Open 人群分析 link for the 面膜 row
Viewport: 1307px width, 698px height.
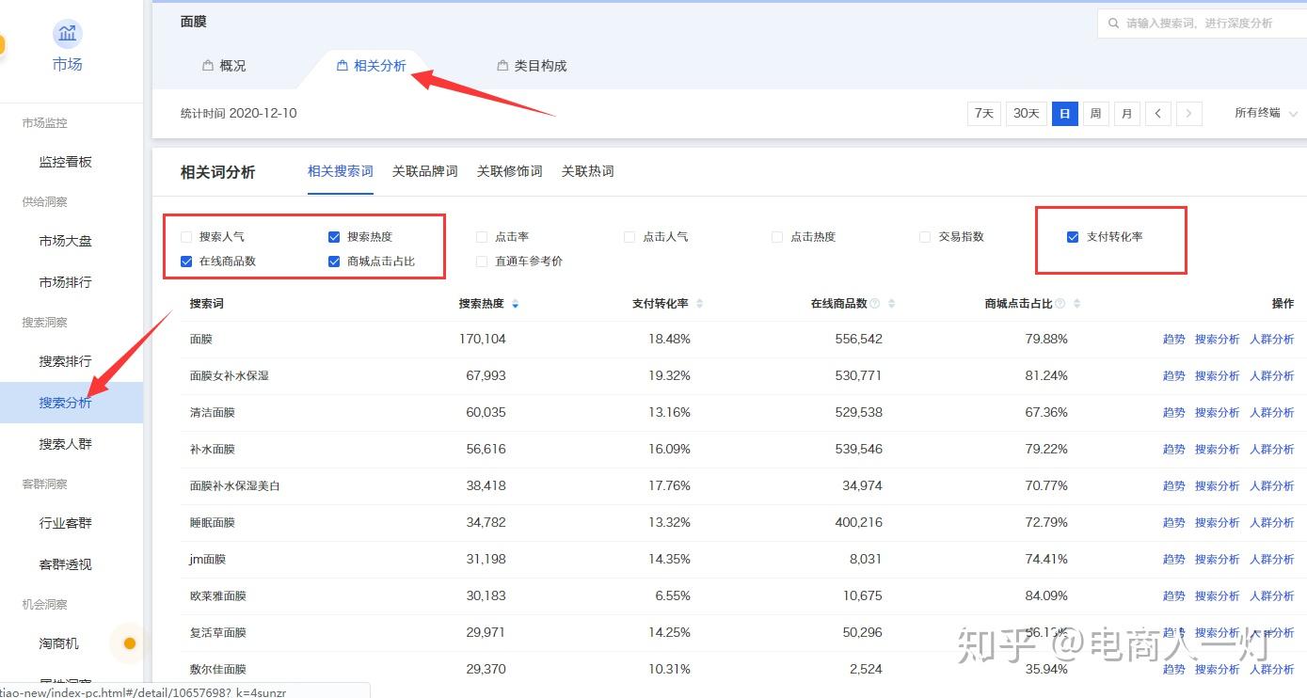[1272, 339]
